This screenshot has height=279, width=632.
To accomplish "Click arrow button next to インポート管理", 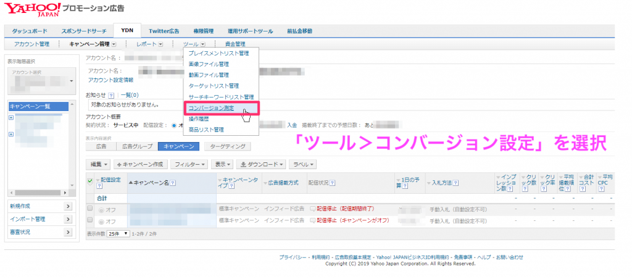I will pos(68,219).
